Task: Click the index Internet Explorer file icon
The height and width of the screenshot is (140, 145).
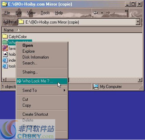Action: 5,60
